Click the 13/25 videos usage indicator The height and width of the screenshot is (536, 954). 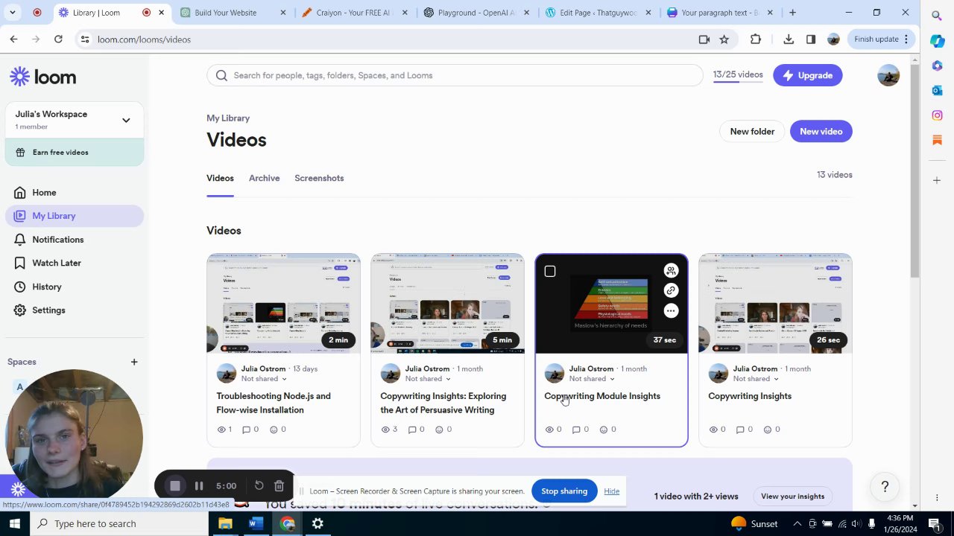click(x=738, y=75)
